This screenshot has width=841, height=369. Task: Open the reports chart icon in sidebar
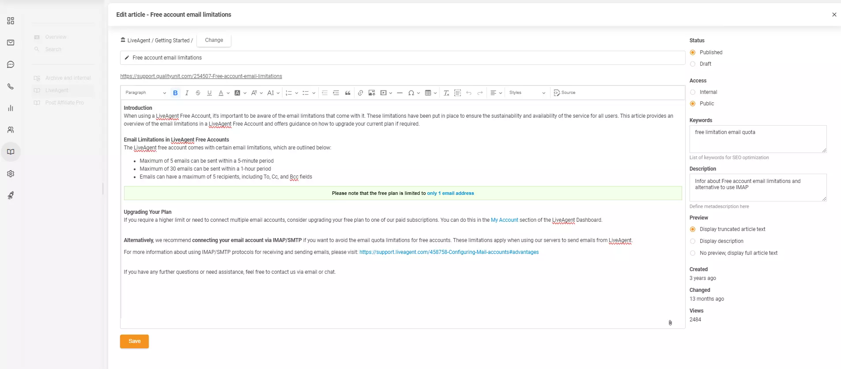coord(11,108)
